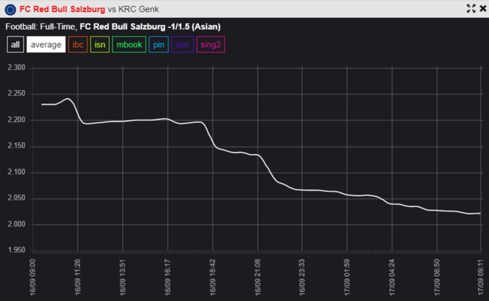Click the 1.950 y-axis label

pyautogui.click(x=17, y=250)
